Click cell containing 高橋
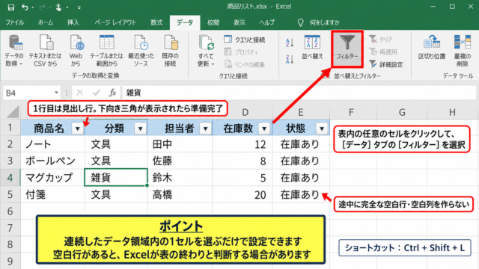 (180, 194)
